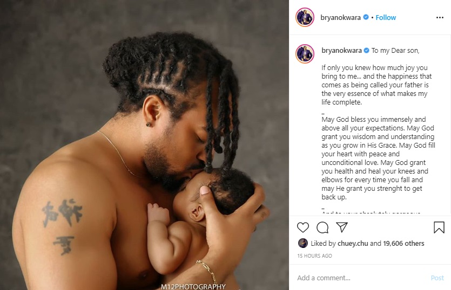Click the chuey.chu liker avatar
Image resolution: width=451 pixels, height=290 pixels.
point(303,243)
